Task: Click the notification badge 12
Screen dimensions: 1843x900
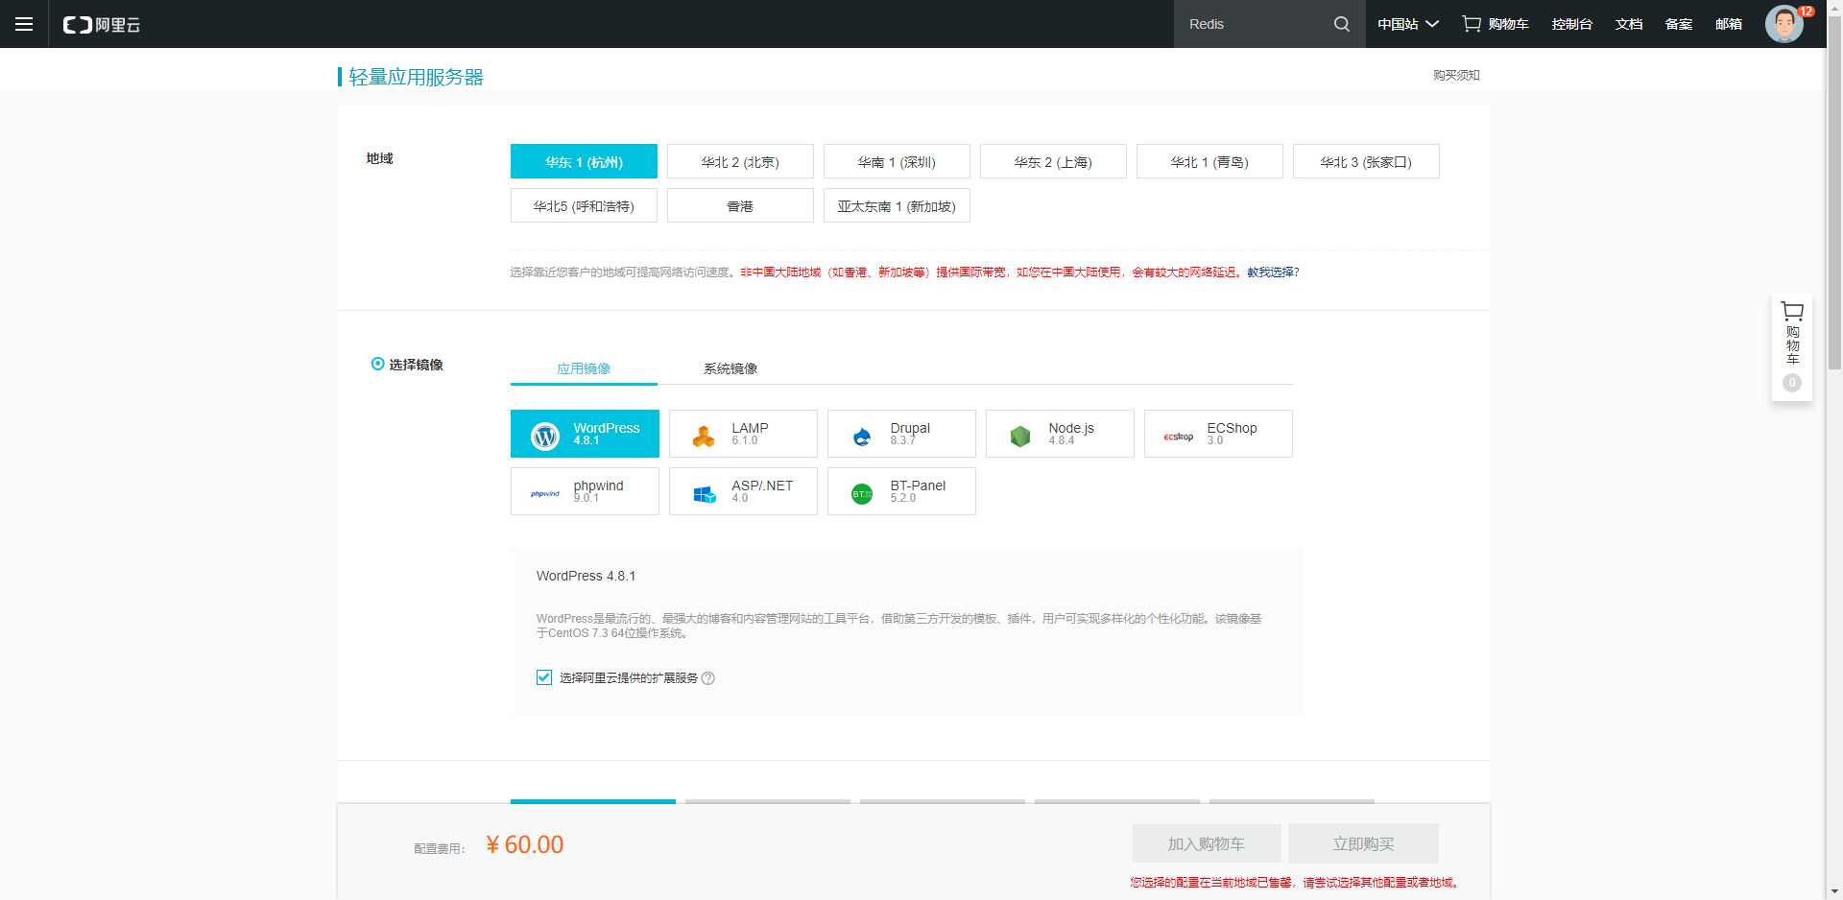Action: 1806,12
